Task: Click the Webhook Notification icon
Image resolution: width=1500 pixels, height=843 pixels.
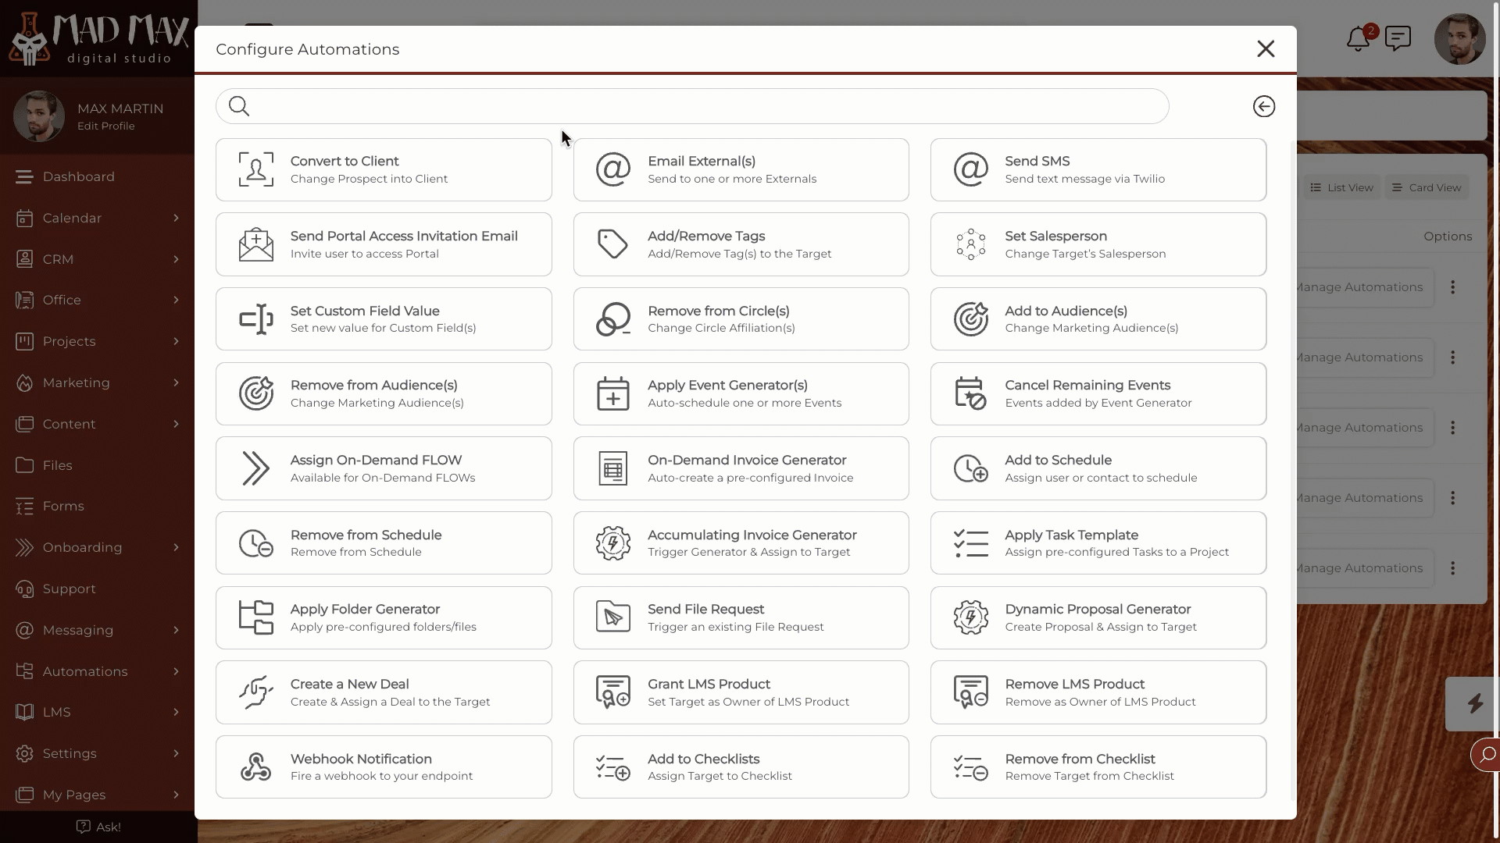Action: pos(255,766)
